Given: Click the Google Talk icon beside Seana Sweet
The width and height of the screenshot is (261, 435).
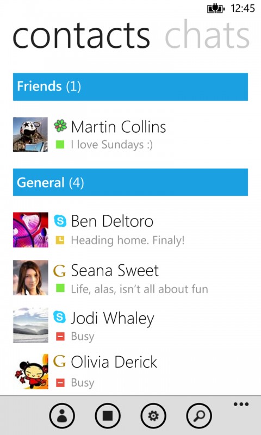Looking at the screenshot, I should click(x=59, y=271).
